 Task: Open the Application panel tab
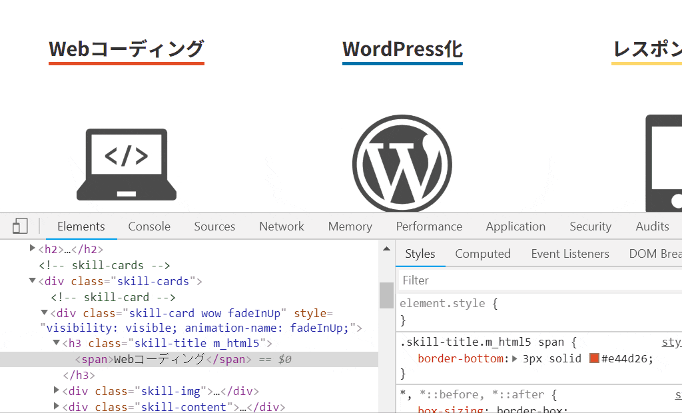[x=515, y=226]
